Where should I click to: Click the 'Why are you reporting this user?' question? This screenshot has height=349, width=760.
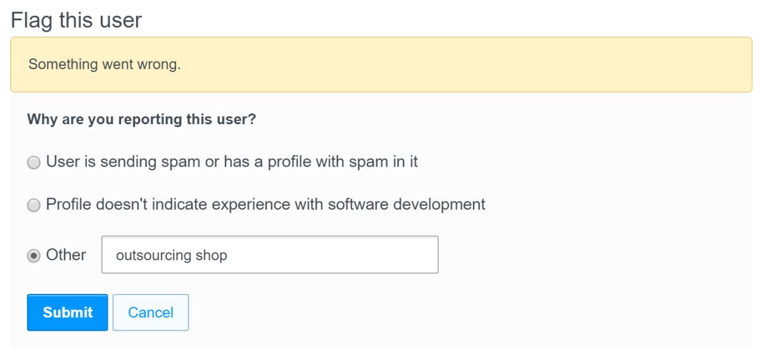click(x=141, y=120)
